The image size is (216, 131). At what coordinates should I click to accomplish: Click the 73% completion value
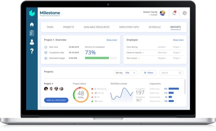click(x=90, y=52)
